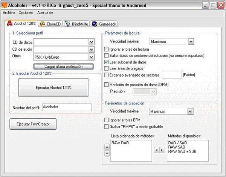Toggle Salto rápido de sectores defectuosos
Image resolution: width=226 pixels, height=177 pixels.
click(x=106, y=56)
